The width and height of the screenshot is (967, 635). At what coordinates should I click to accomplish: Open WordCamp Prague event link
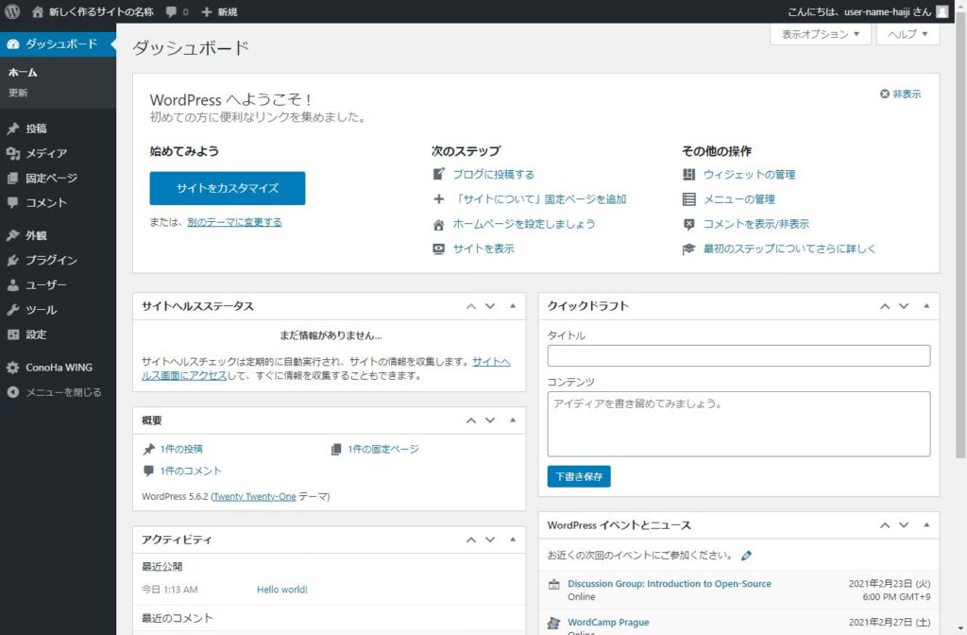click(608, 622)
